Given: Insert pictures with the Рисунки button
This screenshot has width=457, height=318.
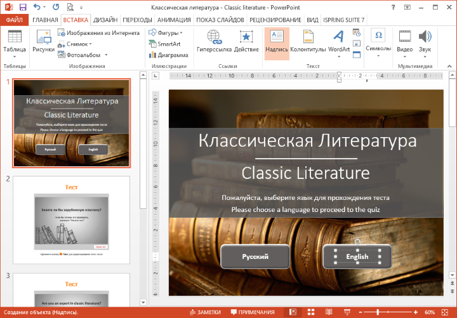Looking at the screenshot, I should click(43, 41).
